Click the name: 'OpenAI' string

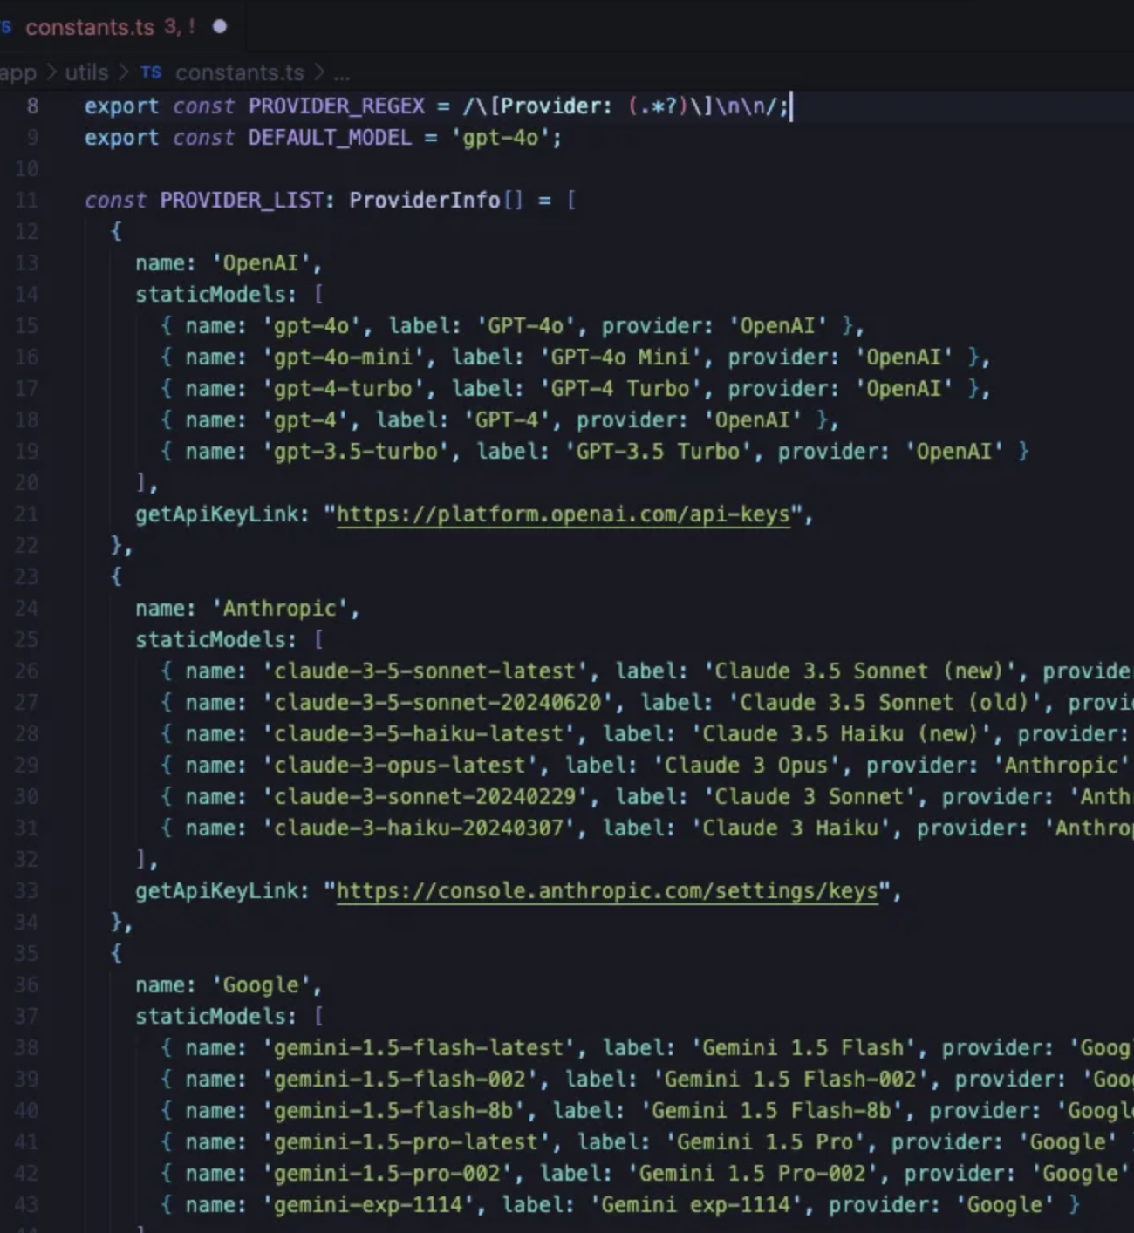click(x=261, y=263)
